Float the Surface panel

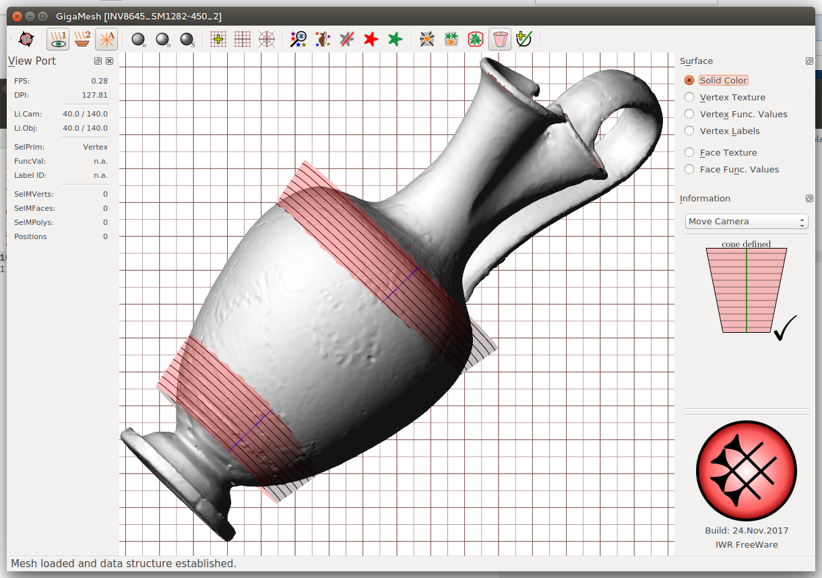(x=809, y=61)
